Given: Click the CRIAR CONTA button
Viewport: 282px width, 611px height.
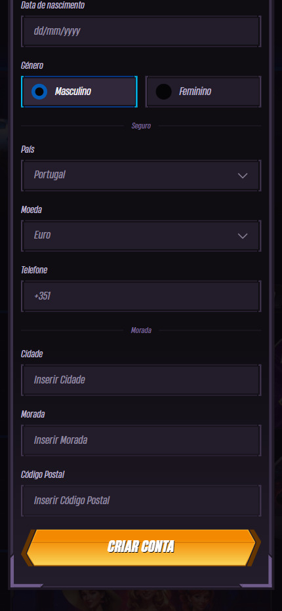Looking at the screenshot, I should click(x=141, y=547).
